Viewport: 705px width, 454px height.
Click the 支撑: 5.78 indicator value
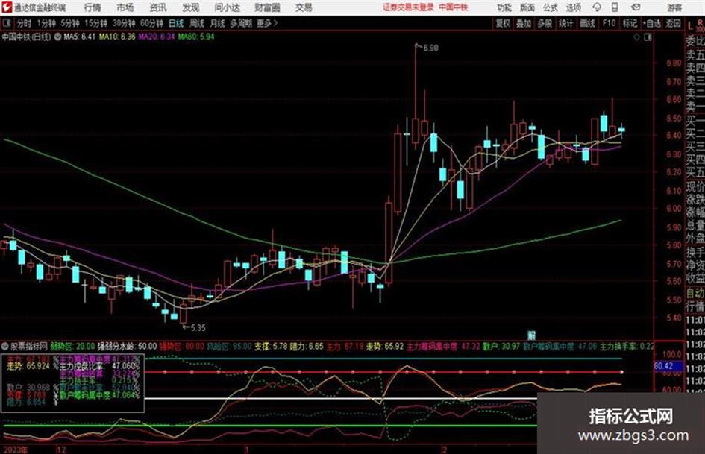271,347
